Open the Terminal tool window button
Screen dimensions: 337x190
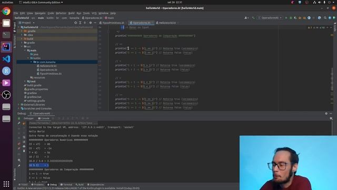(x=66, y=185)
